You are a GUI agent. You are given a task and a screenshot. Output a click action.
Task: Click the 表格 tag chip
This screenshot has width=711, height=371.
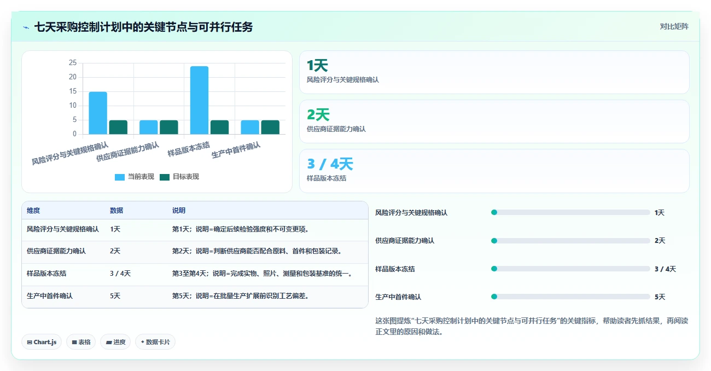[81, 342]
